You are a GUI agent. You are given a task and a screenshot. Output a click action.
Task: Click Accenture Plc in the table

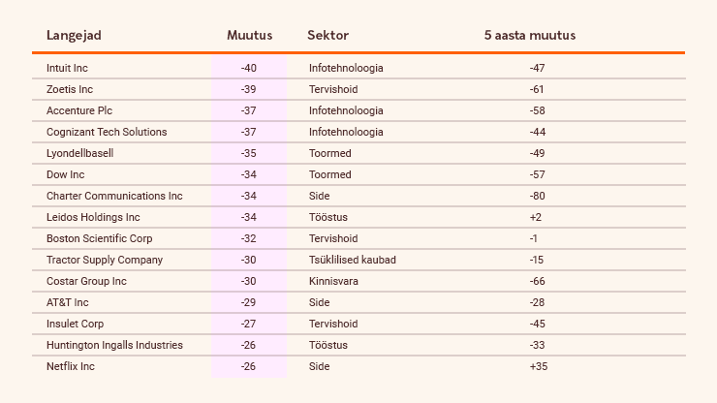pyautogui.click(x=79, y=110)
